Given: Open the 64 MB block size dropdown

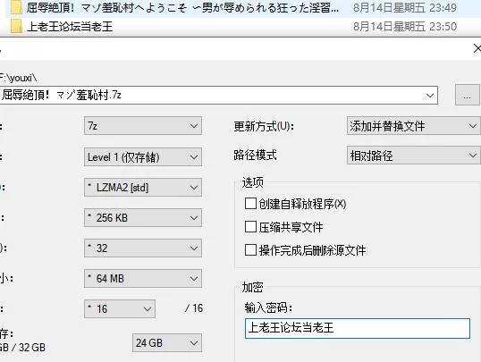Looking at the screenshot, I should (143, 278).
